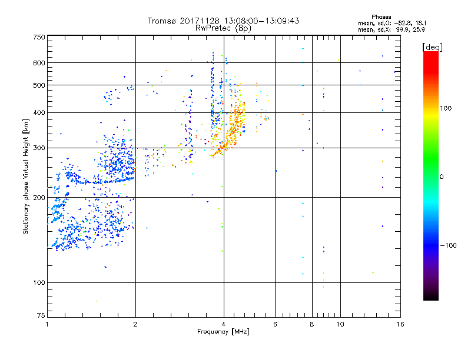Screen dimensions: 471x353
Task: Click the 'Frequency [MHz]' x-axis label
Action: click(223, 332)
